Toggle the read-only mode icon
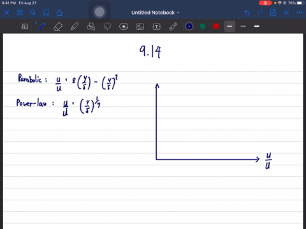The width and height of the screenshot is (306, 229). (x=25, y=27)
